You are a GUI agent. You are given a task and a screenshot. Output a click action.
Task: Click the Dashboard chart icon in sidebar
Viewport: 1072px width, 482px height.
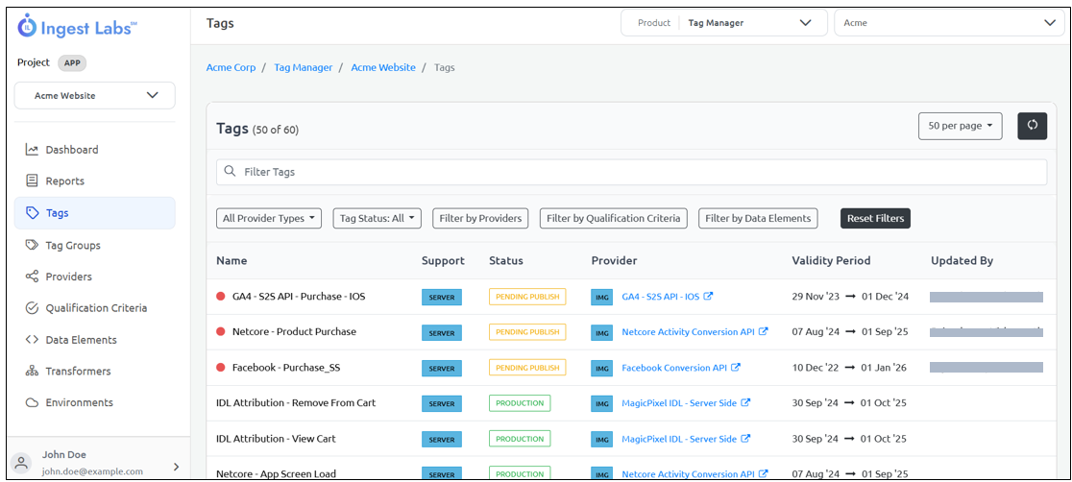point(32,150)
